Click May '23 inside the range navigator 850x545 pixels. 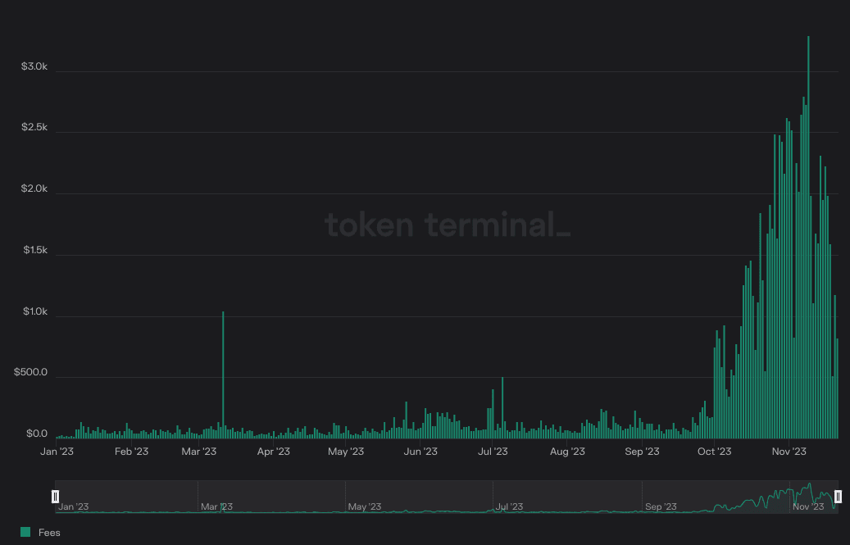(364, 506)
